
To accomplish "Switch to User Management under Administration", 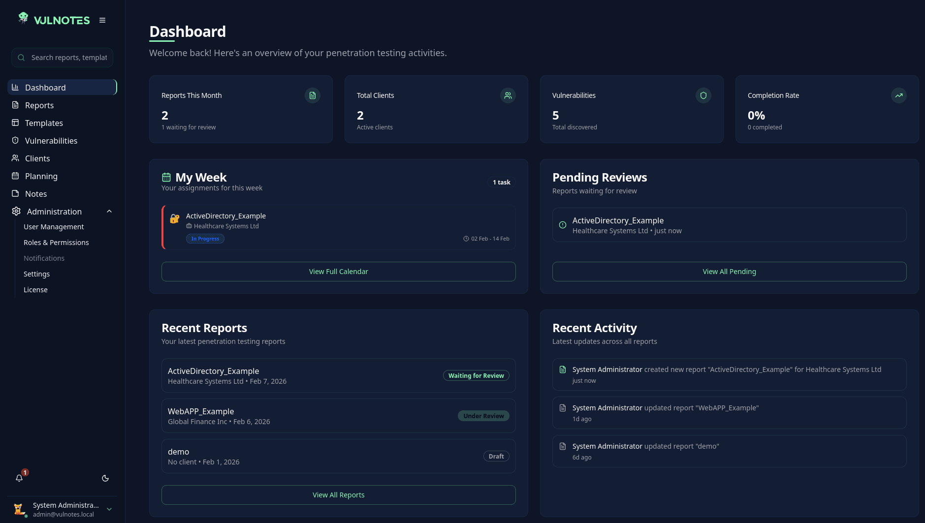I will click(x=54, y=226).
